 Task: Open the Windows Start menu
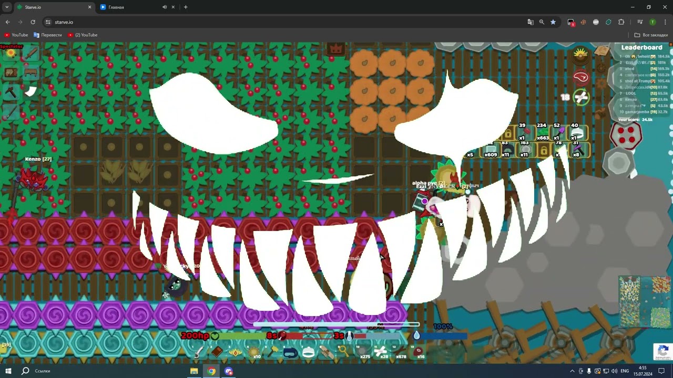click(8, 371)
